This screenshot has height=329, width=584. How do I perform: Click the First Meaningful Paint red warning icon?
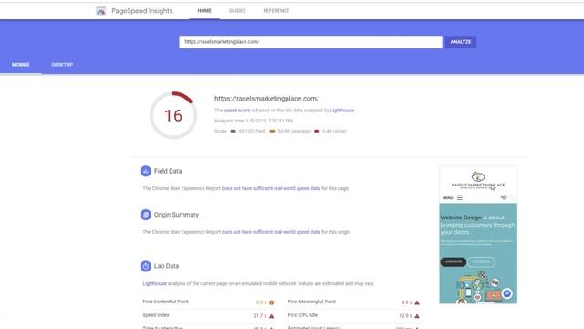(417, 302)
